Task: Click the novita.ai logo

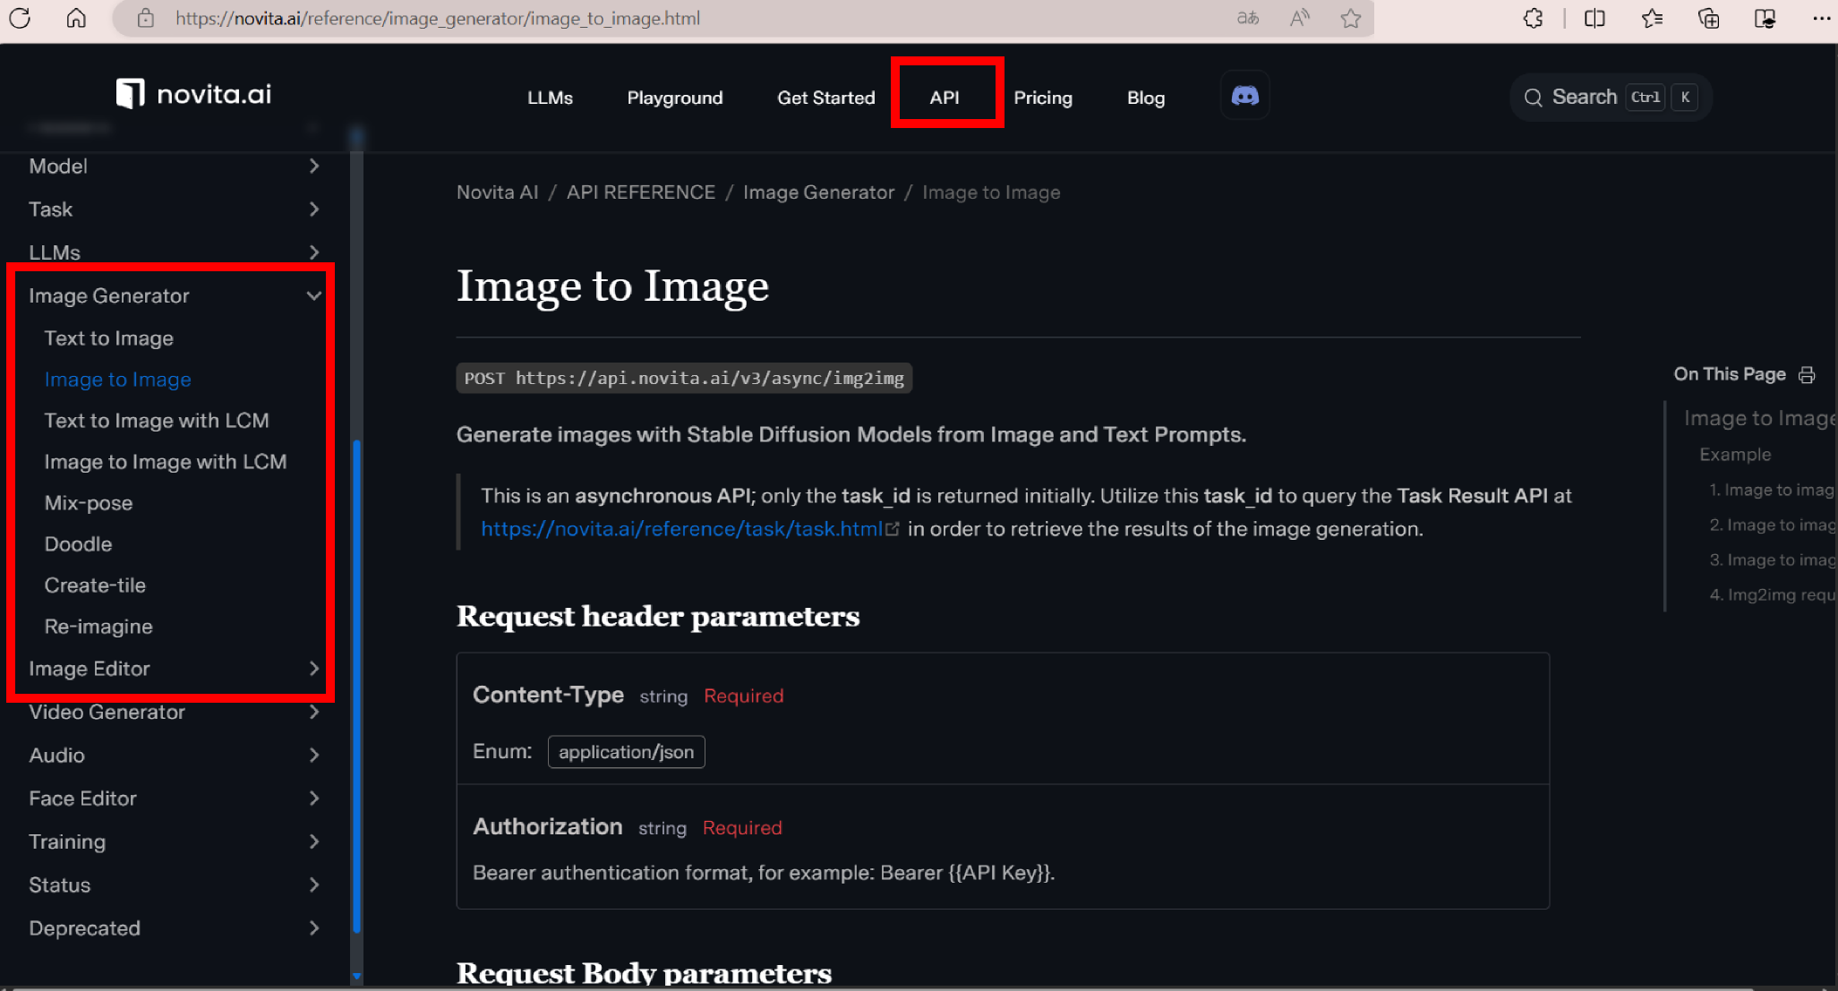Action: [x=193, y=94]
